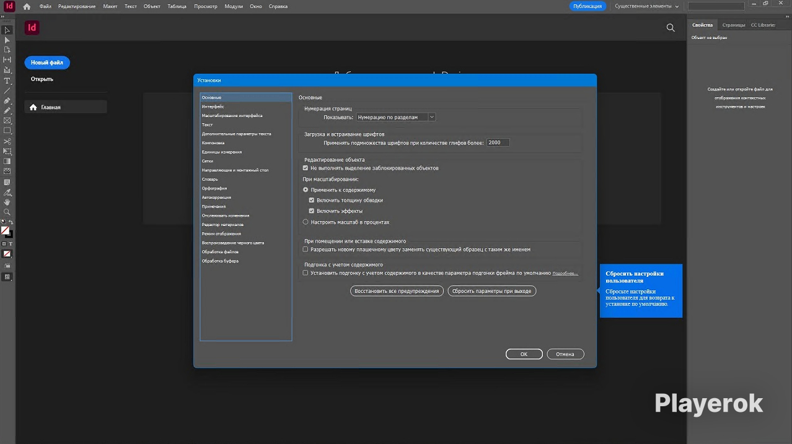Click the Apply None icon in toolbar
792x444 pixels.
(x=7, y=254)
